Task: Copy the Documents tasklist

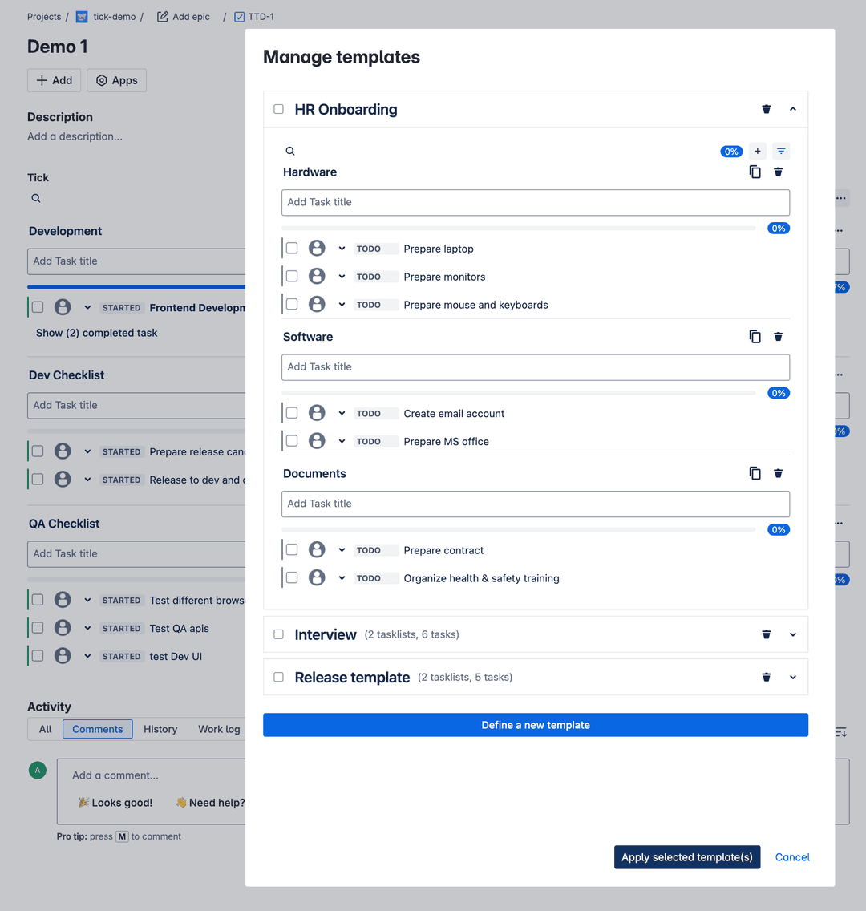Action: click(x=755, y=473)
